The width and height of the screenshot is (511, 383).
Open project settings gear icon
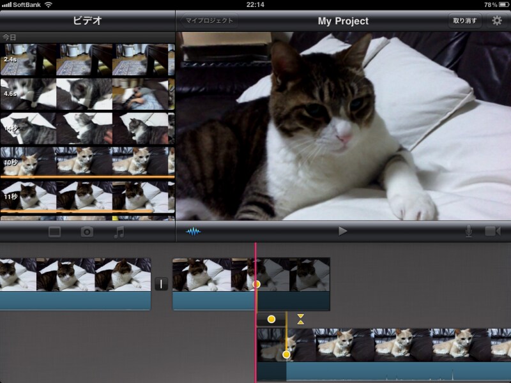tap(496, 21)
